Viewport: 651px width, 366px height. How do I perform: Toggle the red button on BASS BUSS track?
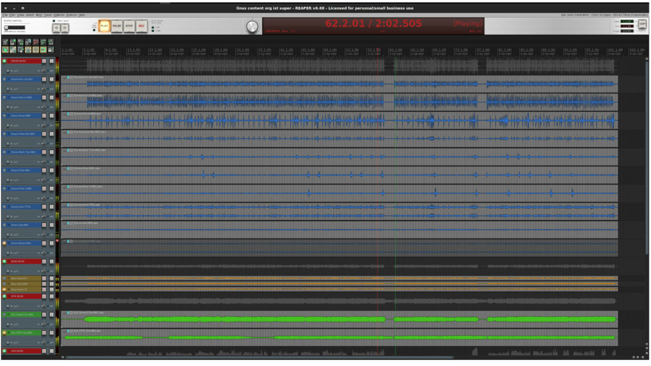click(x=44, y=261)
